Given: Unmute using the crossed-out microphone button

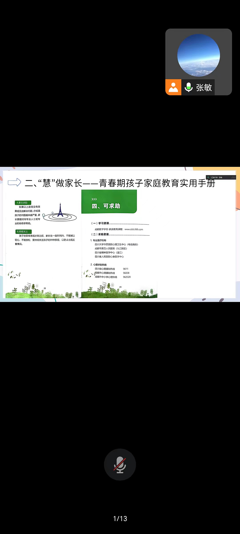Looking at the screenshot, I should [120, 464].
